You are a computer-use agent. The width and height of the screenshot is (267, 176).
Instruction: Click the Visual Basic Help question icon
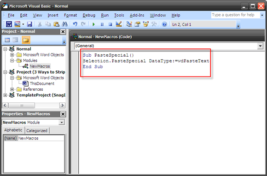(164, 24)
